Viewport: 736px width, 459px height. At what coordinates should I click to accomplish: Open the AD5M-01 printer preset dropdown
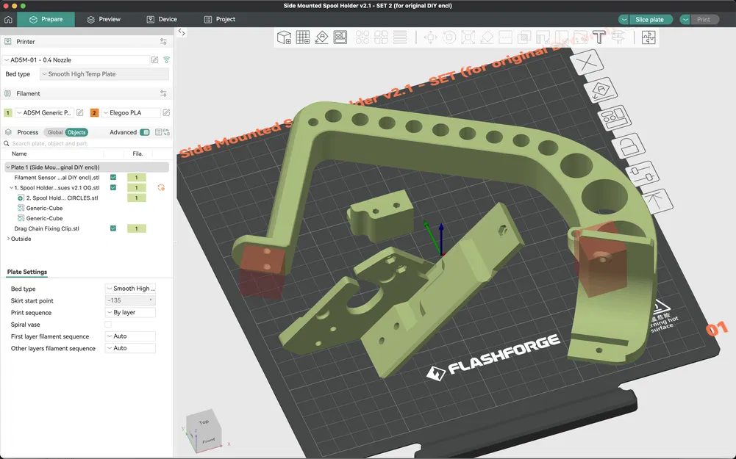click(x=76, y=59)
